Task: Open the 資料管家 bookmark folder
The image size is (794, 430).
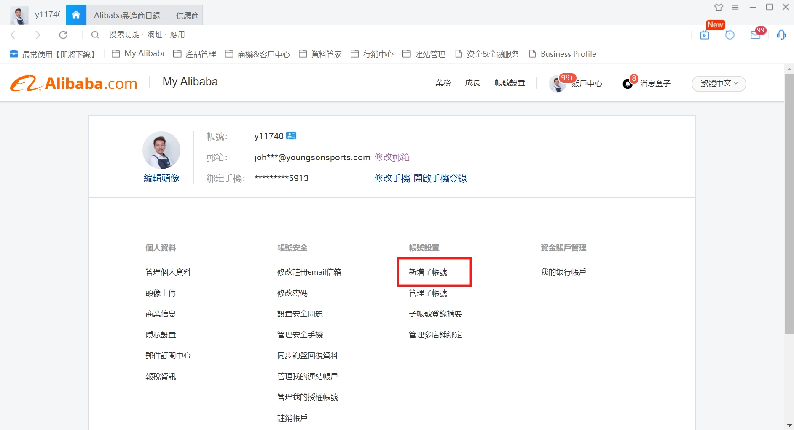Action: click(320, 54)
